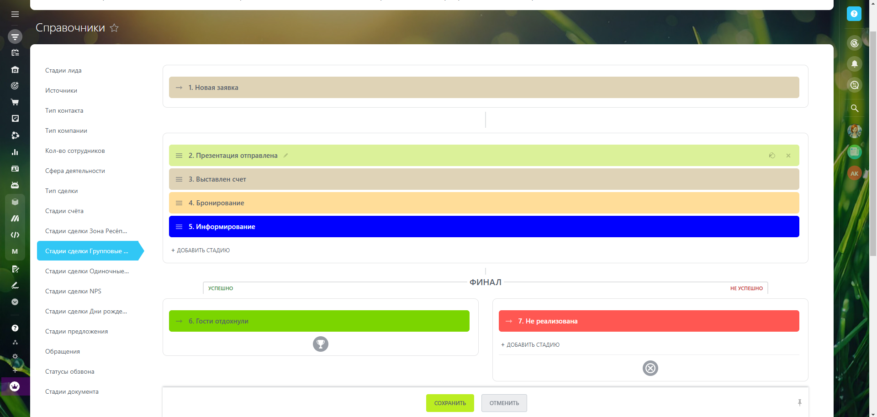The width and height of the screenshot is (877, 417).
Task: Open notifications bell on right panel
Action: [x=855, y=64]
